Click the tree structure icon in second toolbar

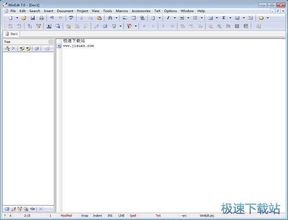[30, 26]
